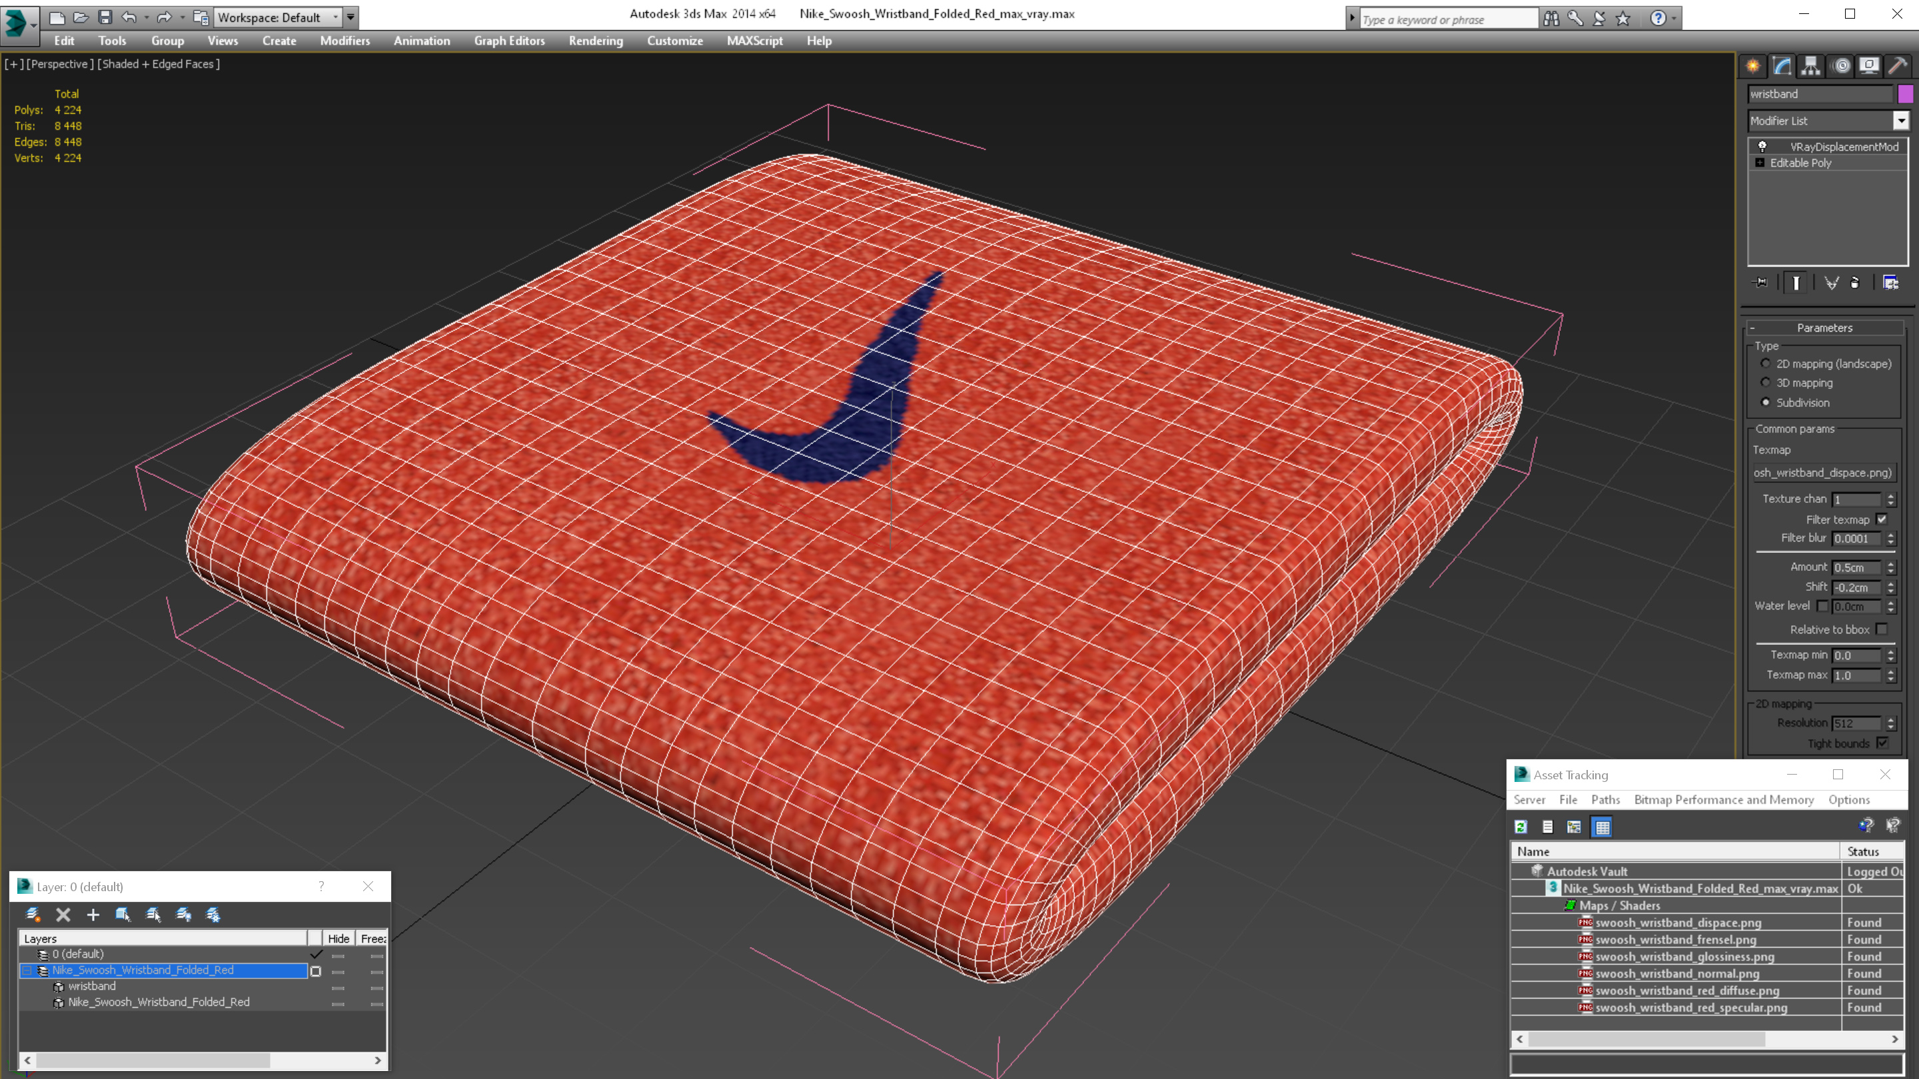The image size is (1919, 1079).
Task: Click the Redo arrow icon
Action: pyautogui.click(x=165, y=17)
